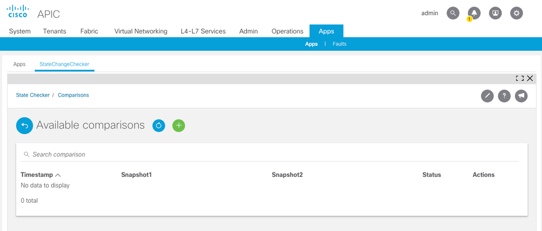The width and height of the screenshot is (542, 231).
Task: Click the magnifier in Search comparison field
Action: (x=26, y=155)
